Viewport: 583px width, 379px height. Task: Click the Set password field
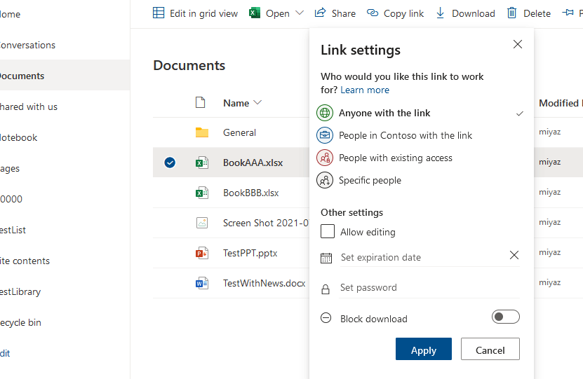pyautogui.click(x=430, y=288)
